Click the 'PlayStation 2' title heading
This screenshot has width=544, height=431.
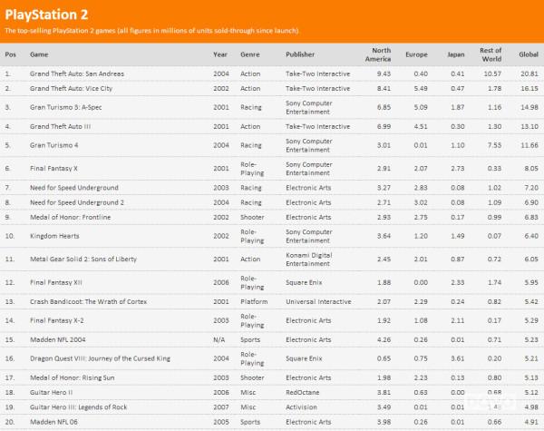point(46,15)
